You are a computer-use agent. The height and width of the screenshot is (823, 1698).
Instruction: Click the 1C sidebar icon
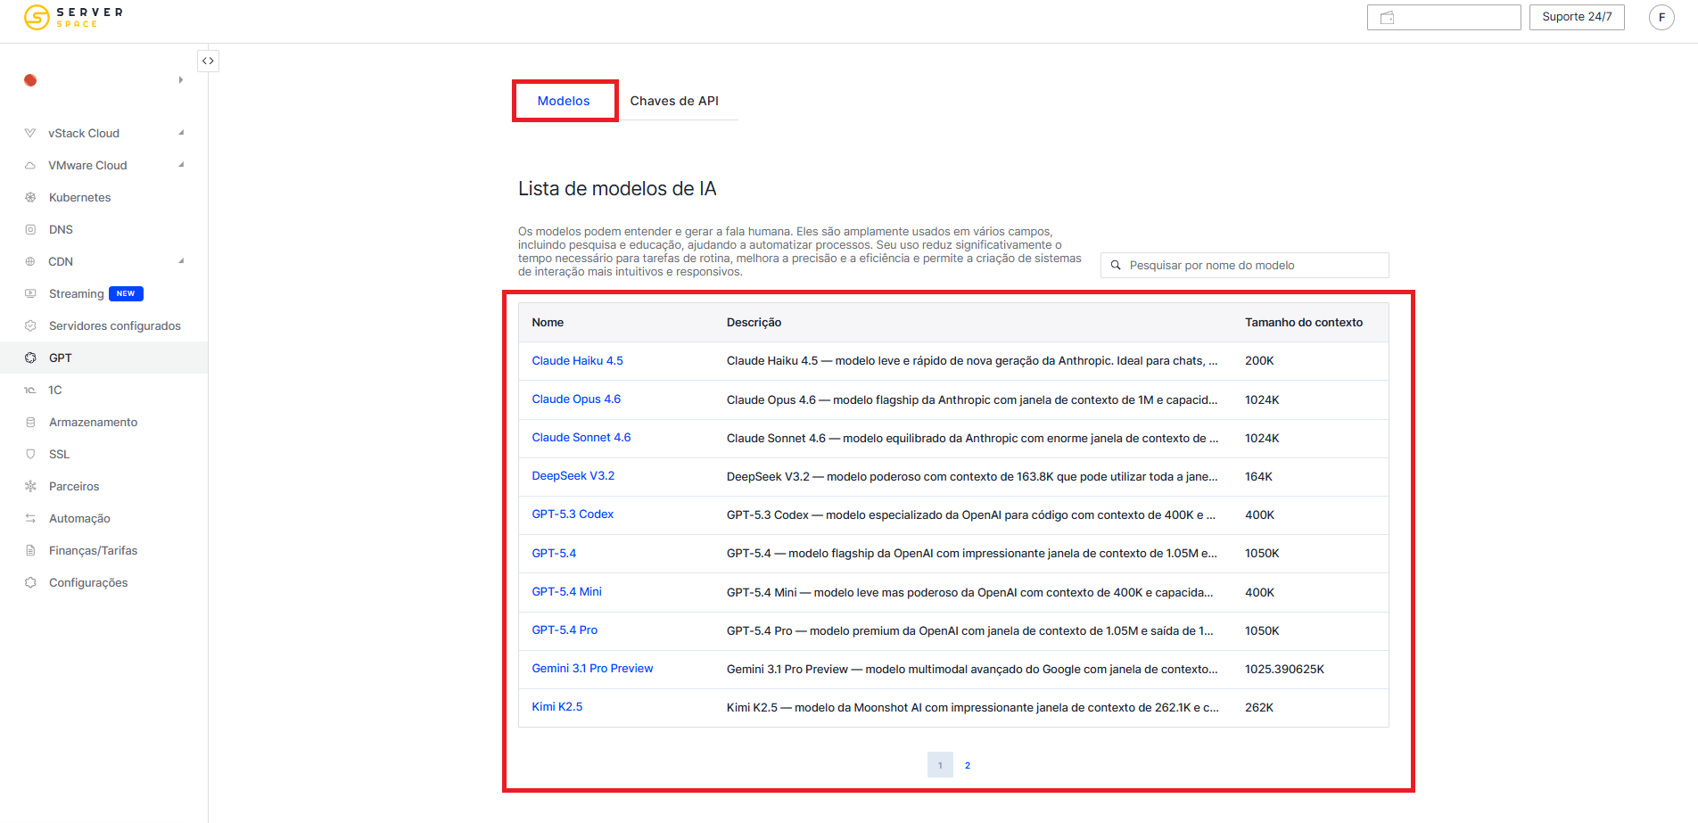click(30, 390)
